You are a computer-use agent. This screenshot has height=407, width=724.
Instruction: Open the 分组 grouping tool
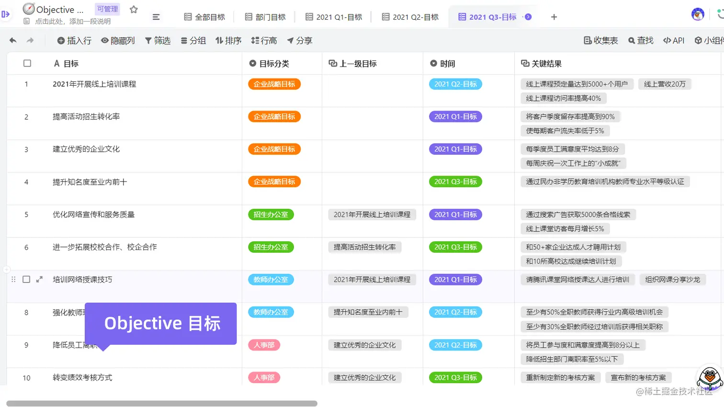tap(193, 41)
